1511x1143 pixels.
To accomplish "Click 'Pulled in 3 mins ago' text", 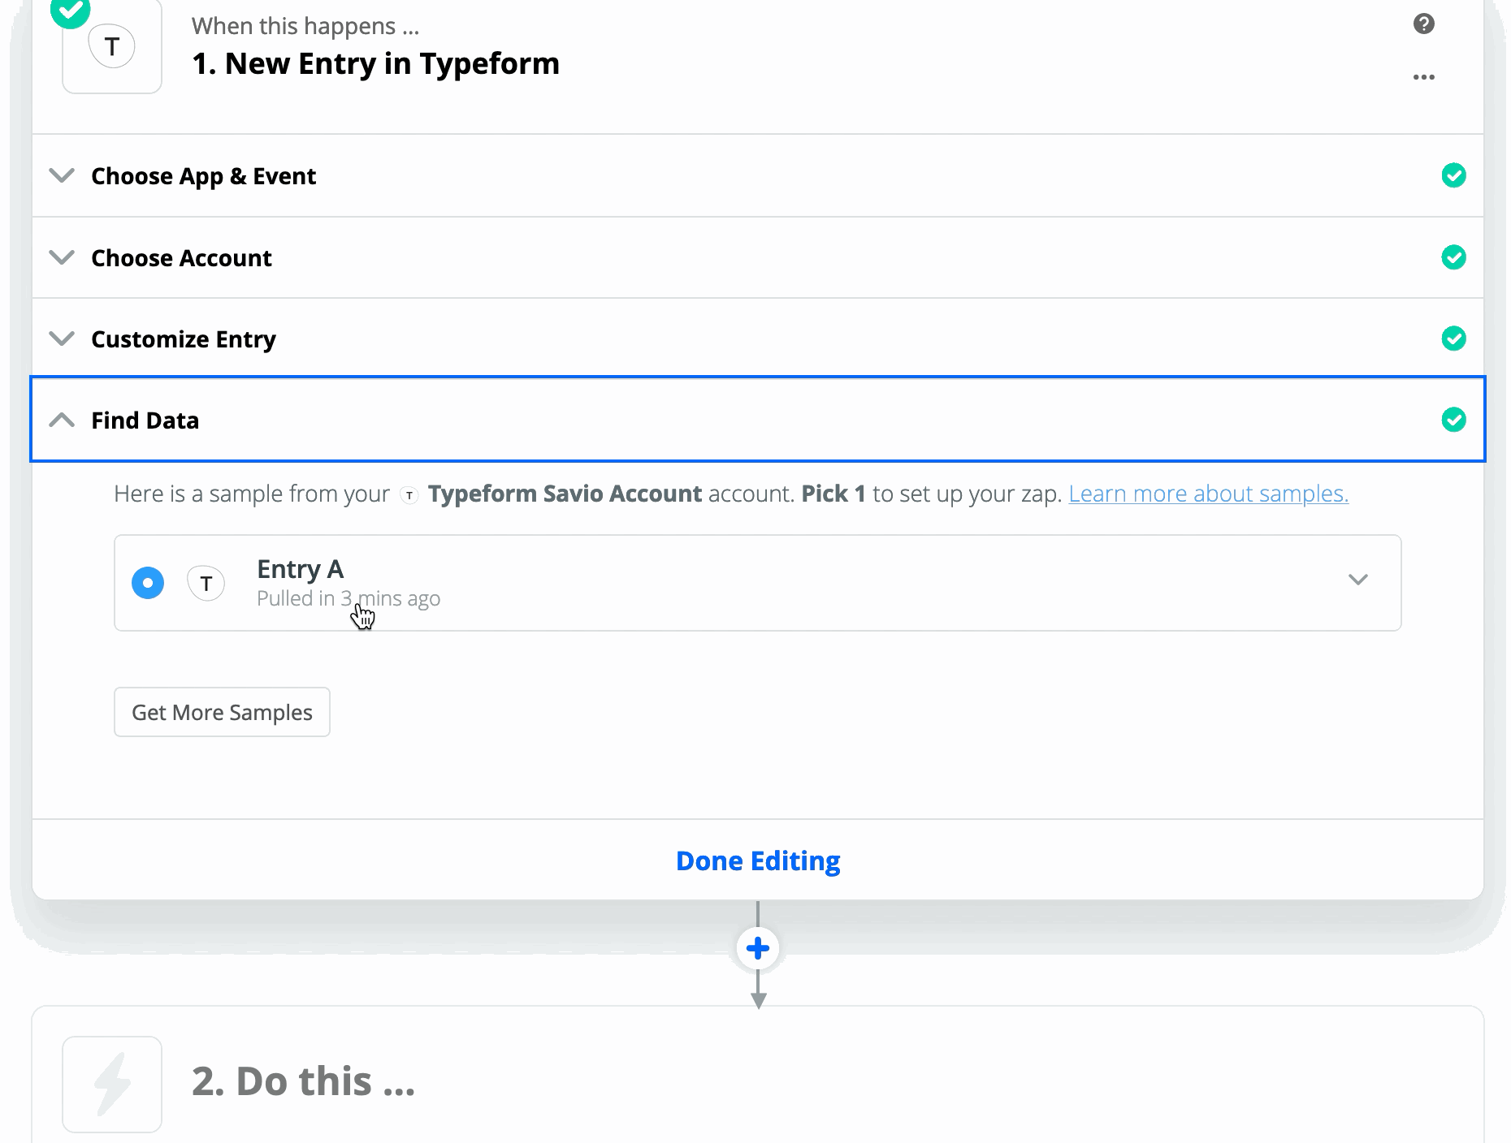I will (349, 598).
